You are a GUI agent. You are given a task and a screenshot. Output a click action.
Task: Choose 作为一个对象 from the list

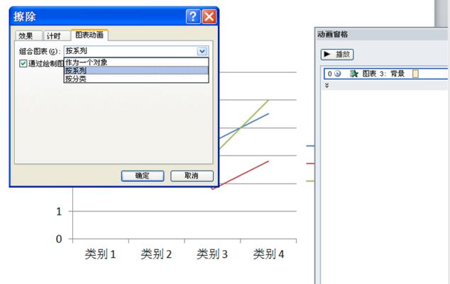[x=136, y=62]
